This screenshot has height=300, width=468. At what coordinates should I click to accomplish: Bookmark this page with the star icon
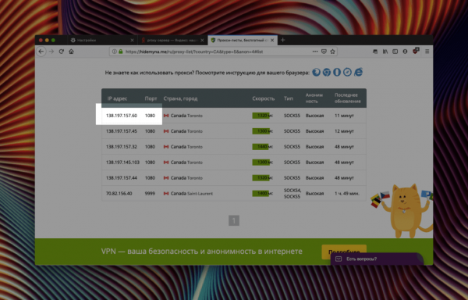point(332,52)
